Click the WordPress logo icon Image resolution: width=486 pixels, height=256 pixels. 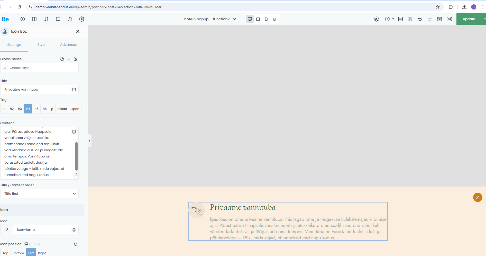tap(377, 19)
